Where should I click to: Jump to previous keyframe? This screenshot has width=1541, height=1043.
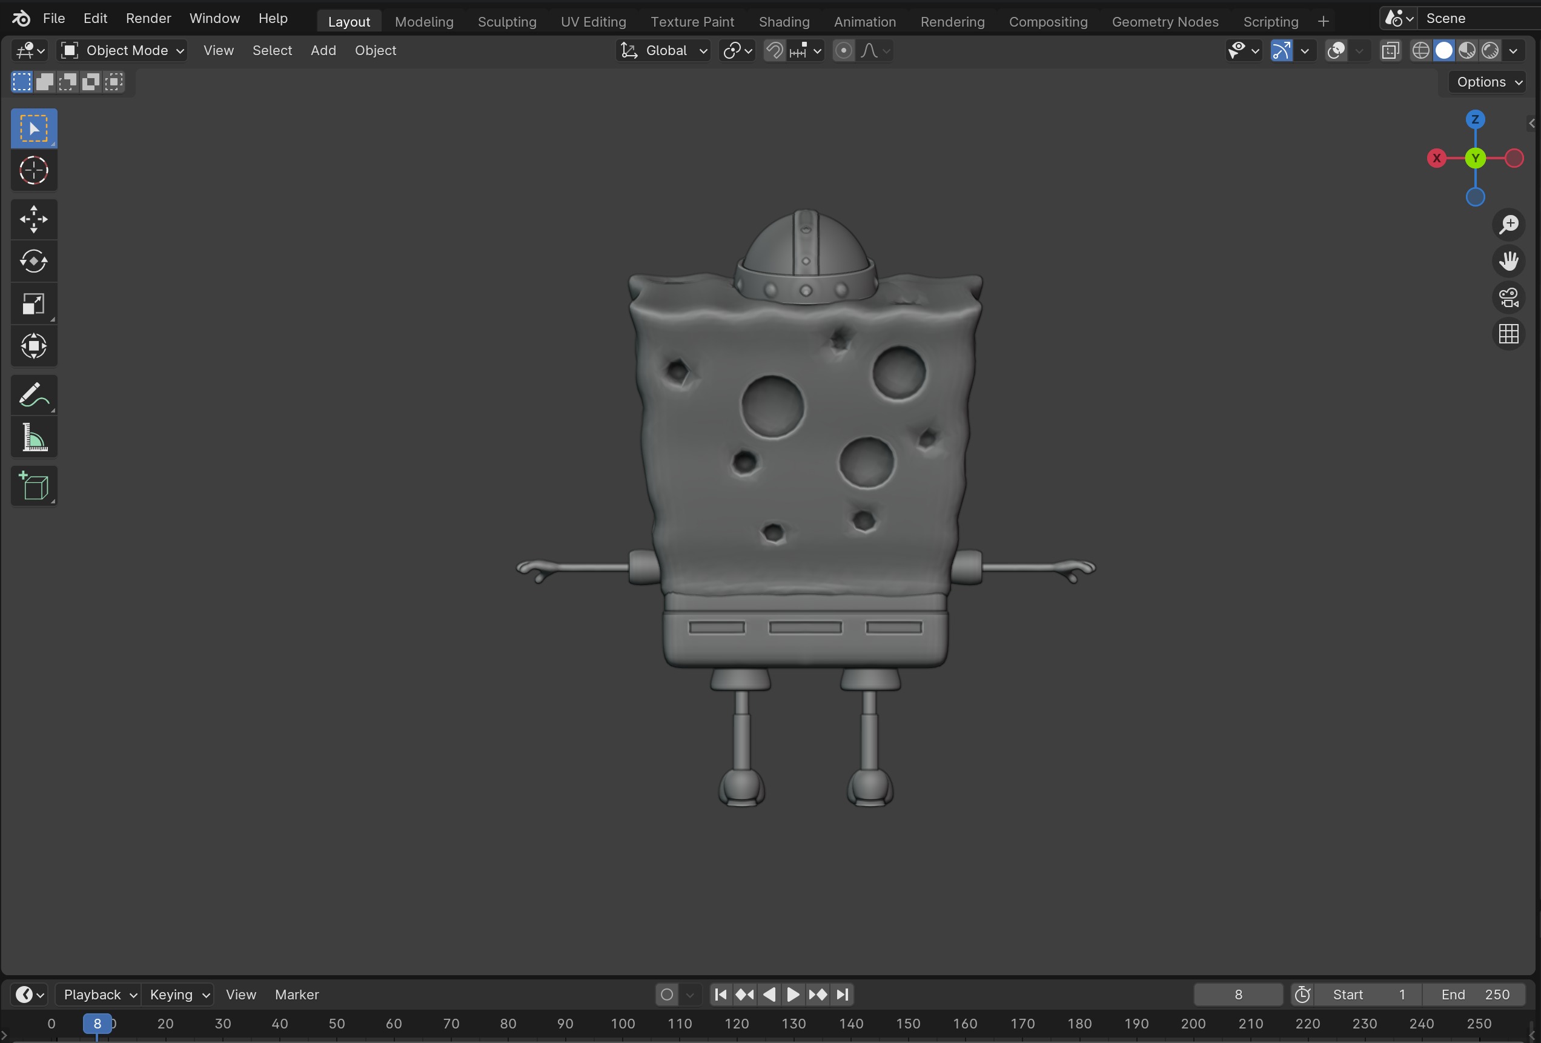(x=744, y=994)
